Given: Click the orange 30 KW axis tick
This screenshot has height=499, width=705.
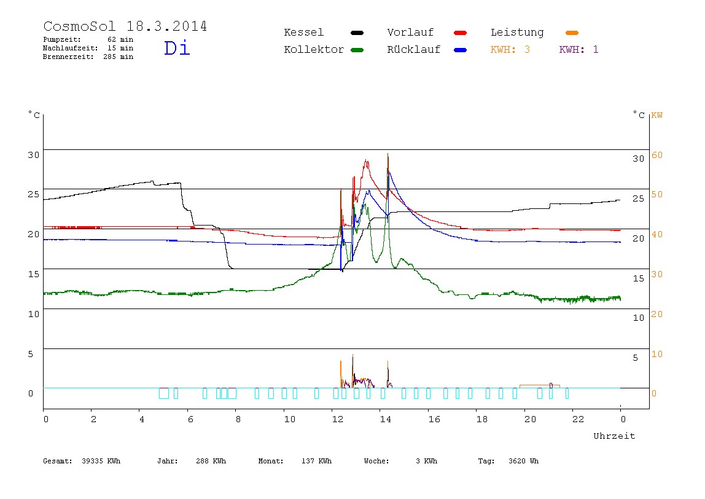Looking at the screenshot, I should [657, 274].
